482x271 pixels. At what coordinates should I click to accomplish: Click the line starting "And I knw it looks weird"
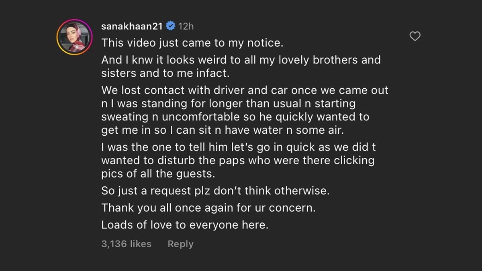[241, 60]
